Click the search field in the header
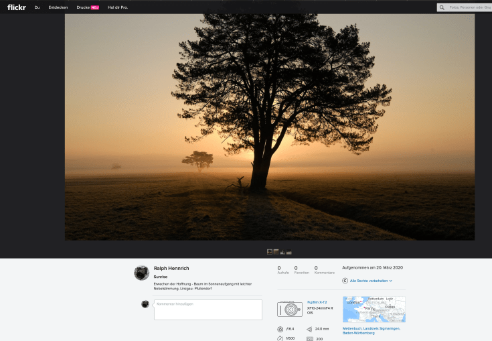The width and height of the screenshot is (492, 341). tap(469, 7)
